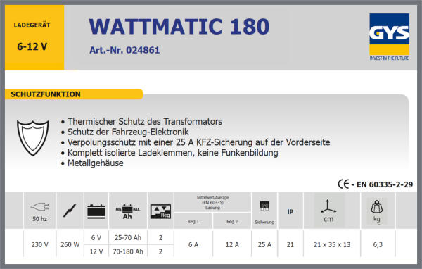Click the shield protection icon

33,138
